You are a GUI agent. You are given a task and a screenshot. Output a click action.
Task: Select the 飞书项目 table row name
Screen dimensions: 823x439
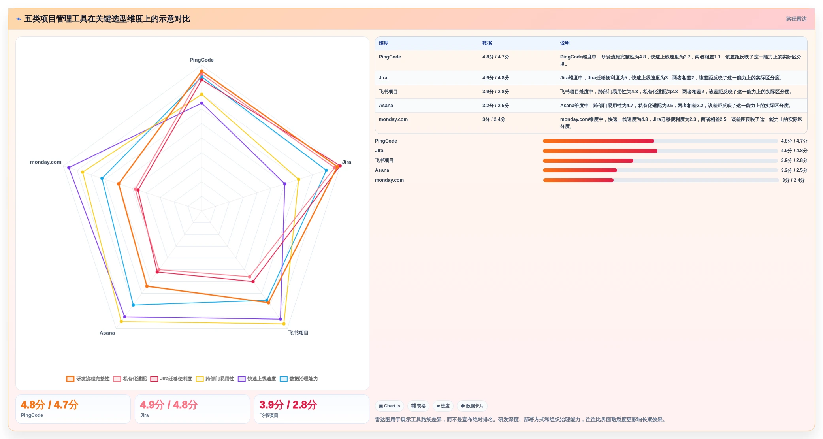click(x=388, y=92)
